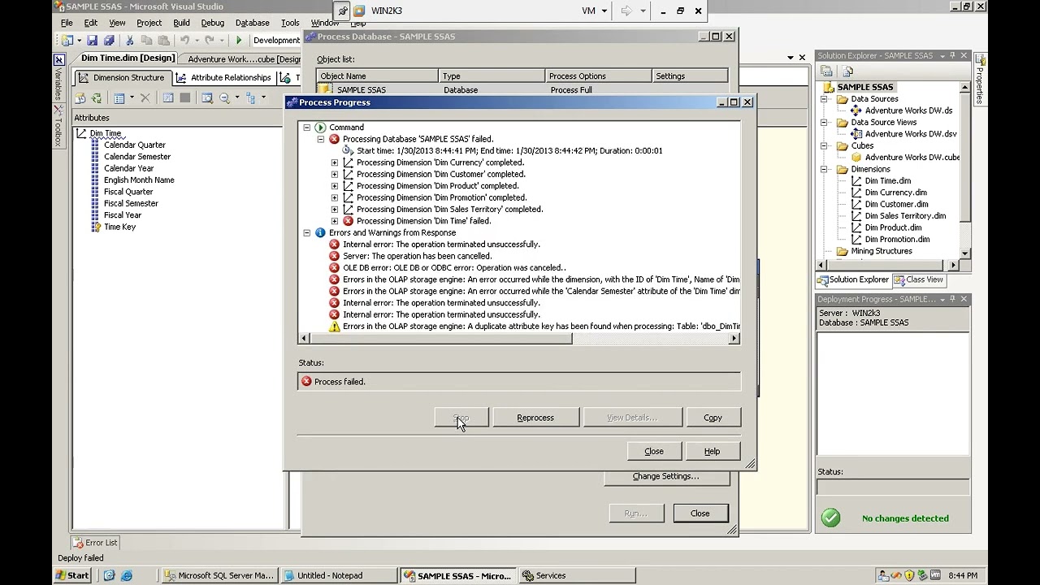
Task: Switch to Class View tab
Action: point(918,280)
